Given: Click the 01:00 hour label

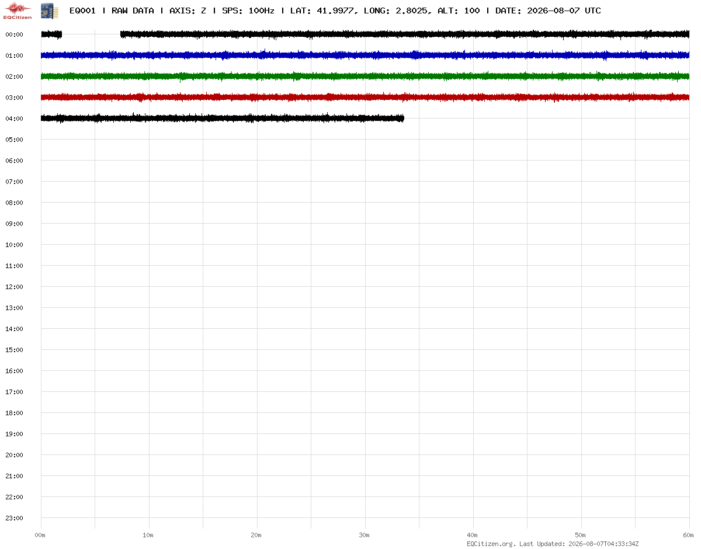Looking at the screenshot, I should coord(14,55).
